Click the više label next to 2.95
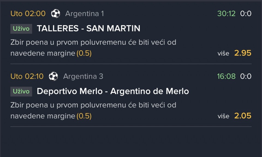262x157 pixels. pos(224,54)
